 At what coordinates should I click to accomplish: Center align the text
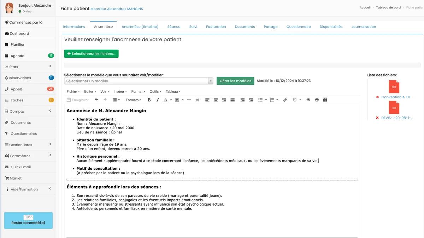pos(216,100)
